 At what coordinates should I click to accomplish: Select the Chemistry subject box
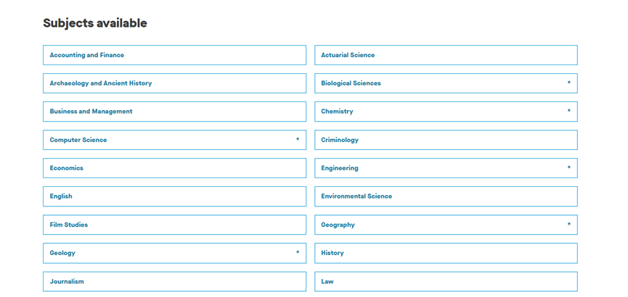[x=446, y=112]
